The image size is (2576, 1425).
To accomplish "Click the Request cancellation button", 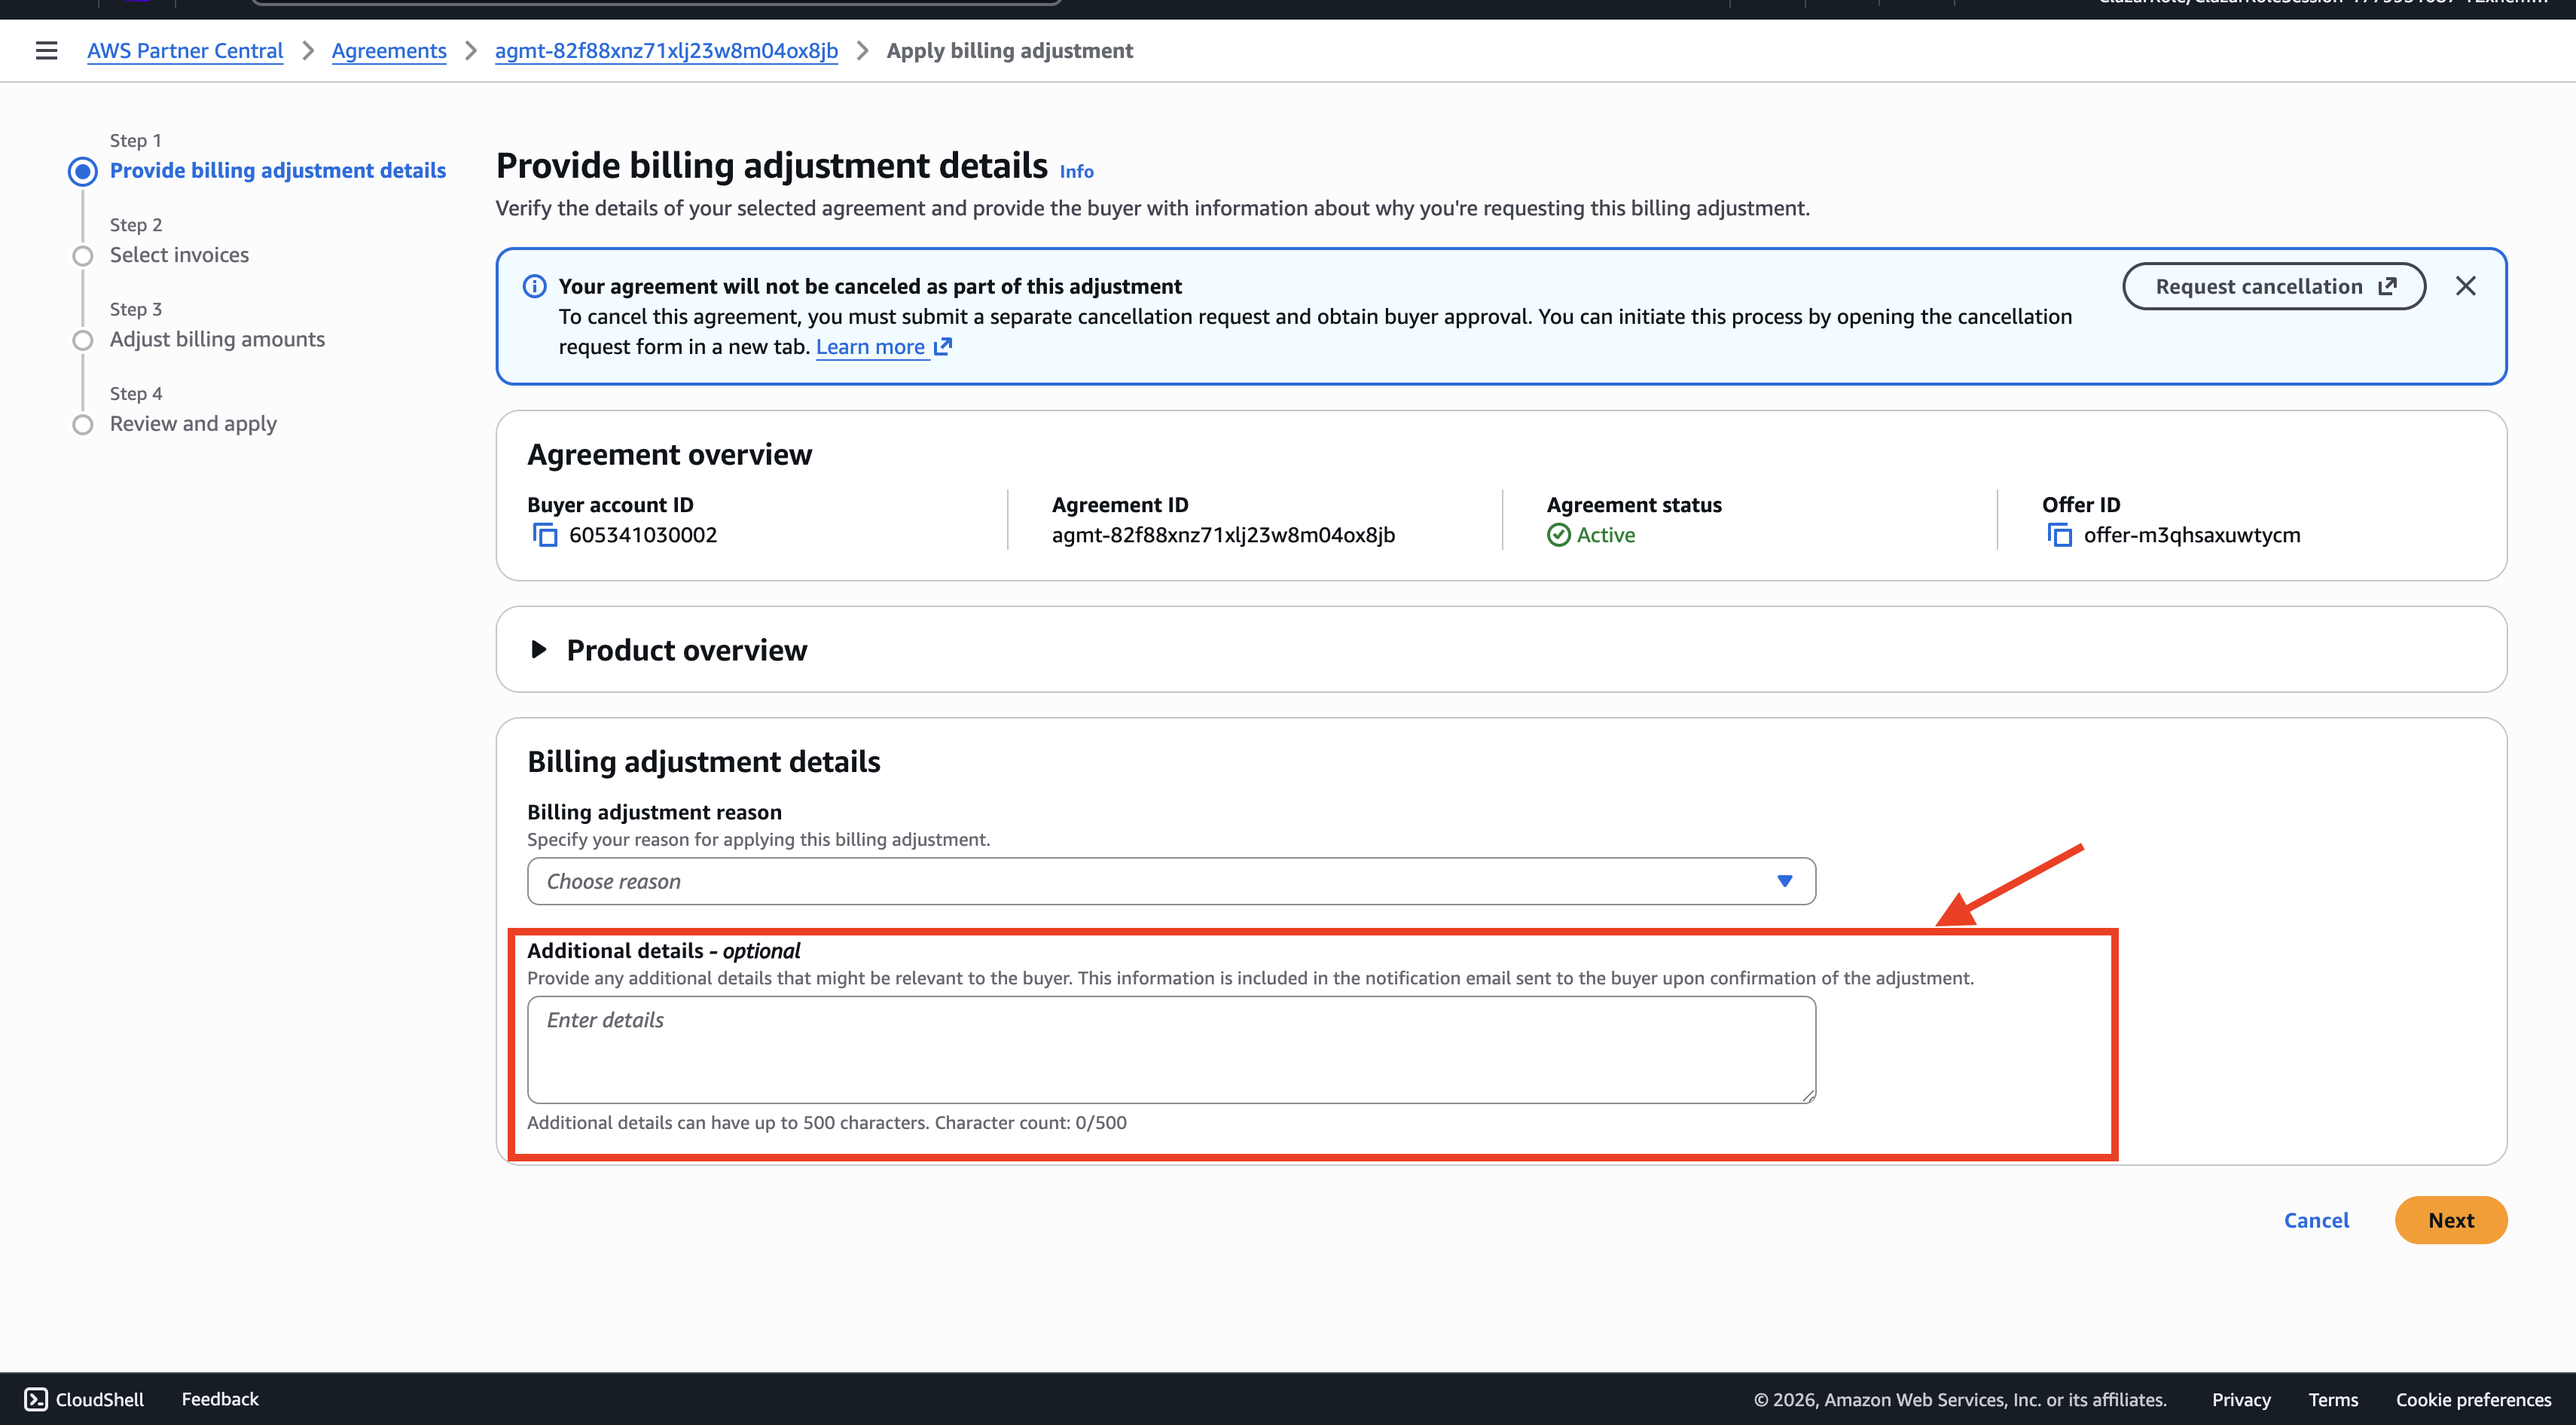I will click(2274, 286).
